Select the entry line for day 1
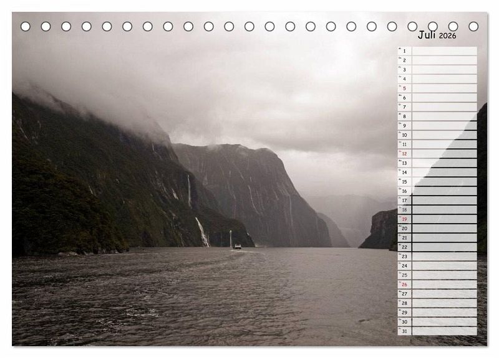 [x=444, y=51]
